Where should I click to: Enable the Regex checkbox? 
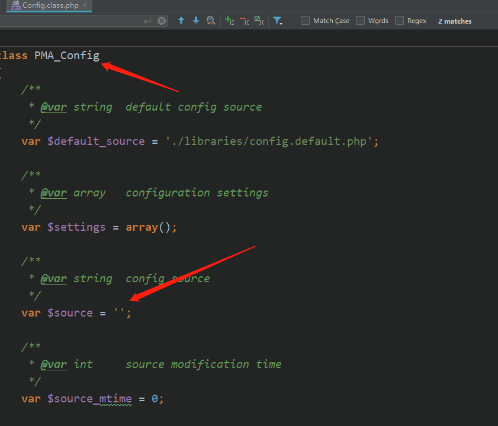click(399, 21)
